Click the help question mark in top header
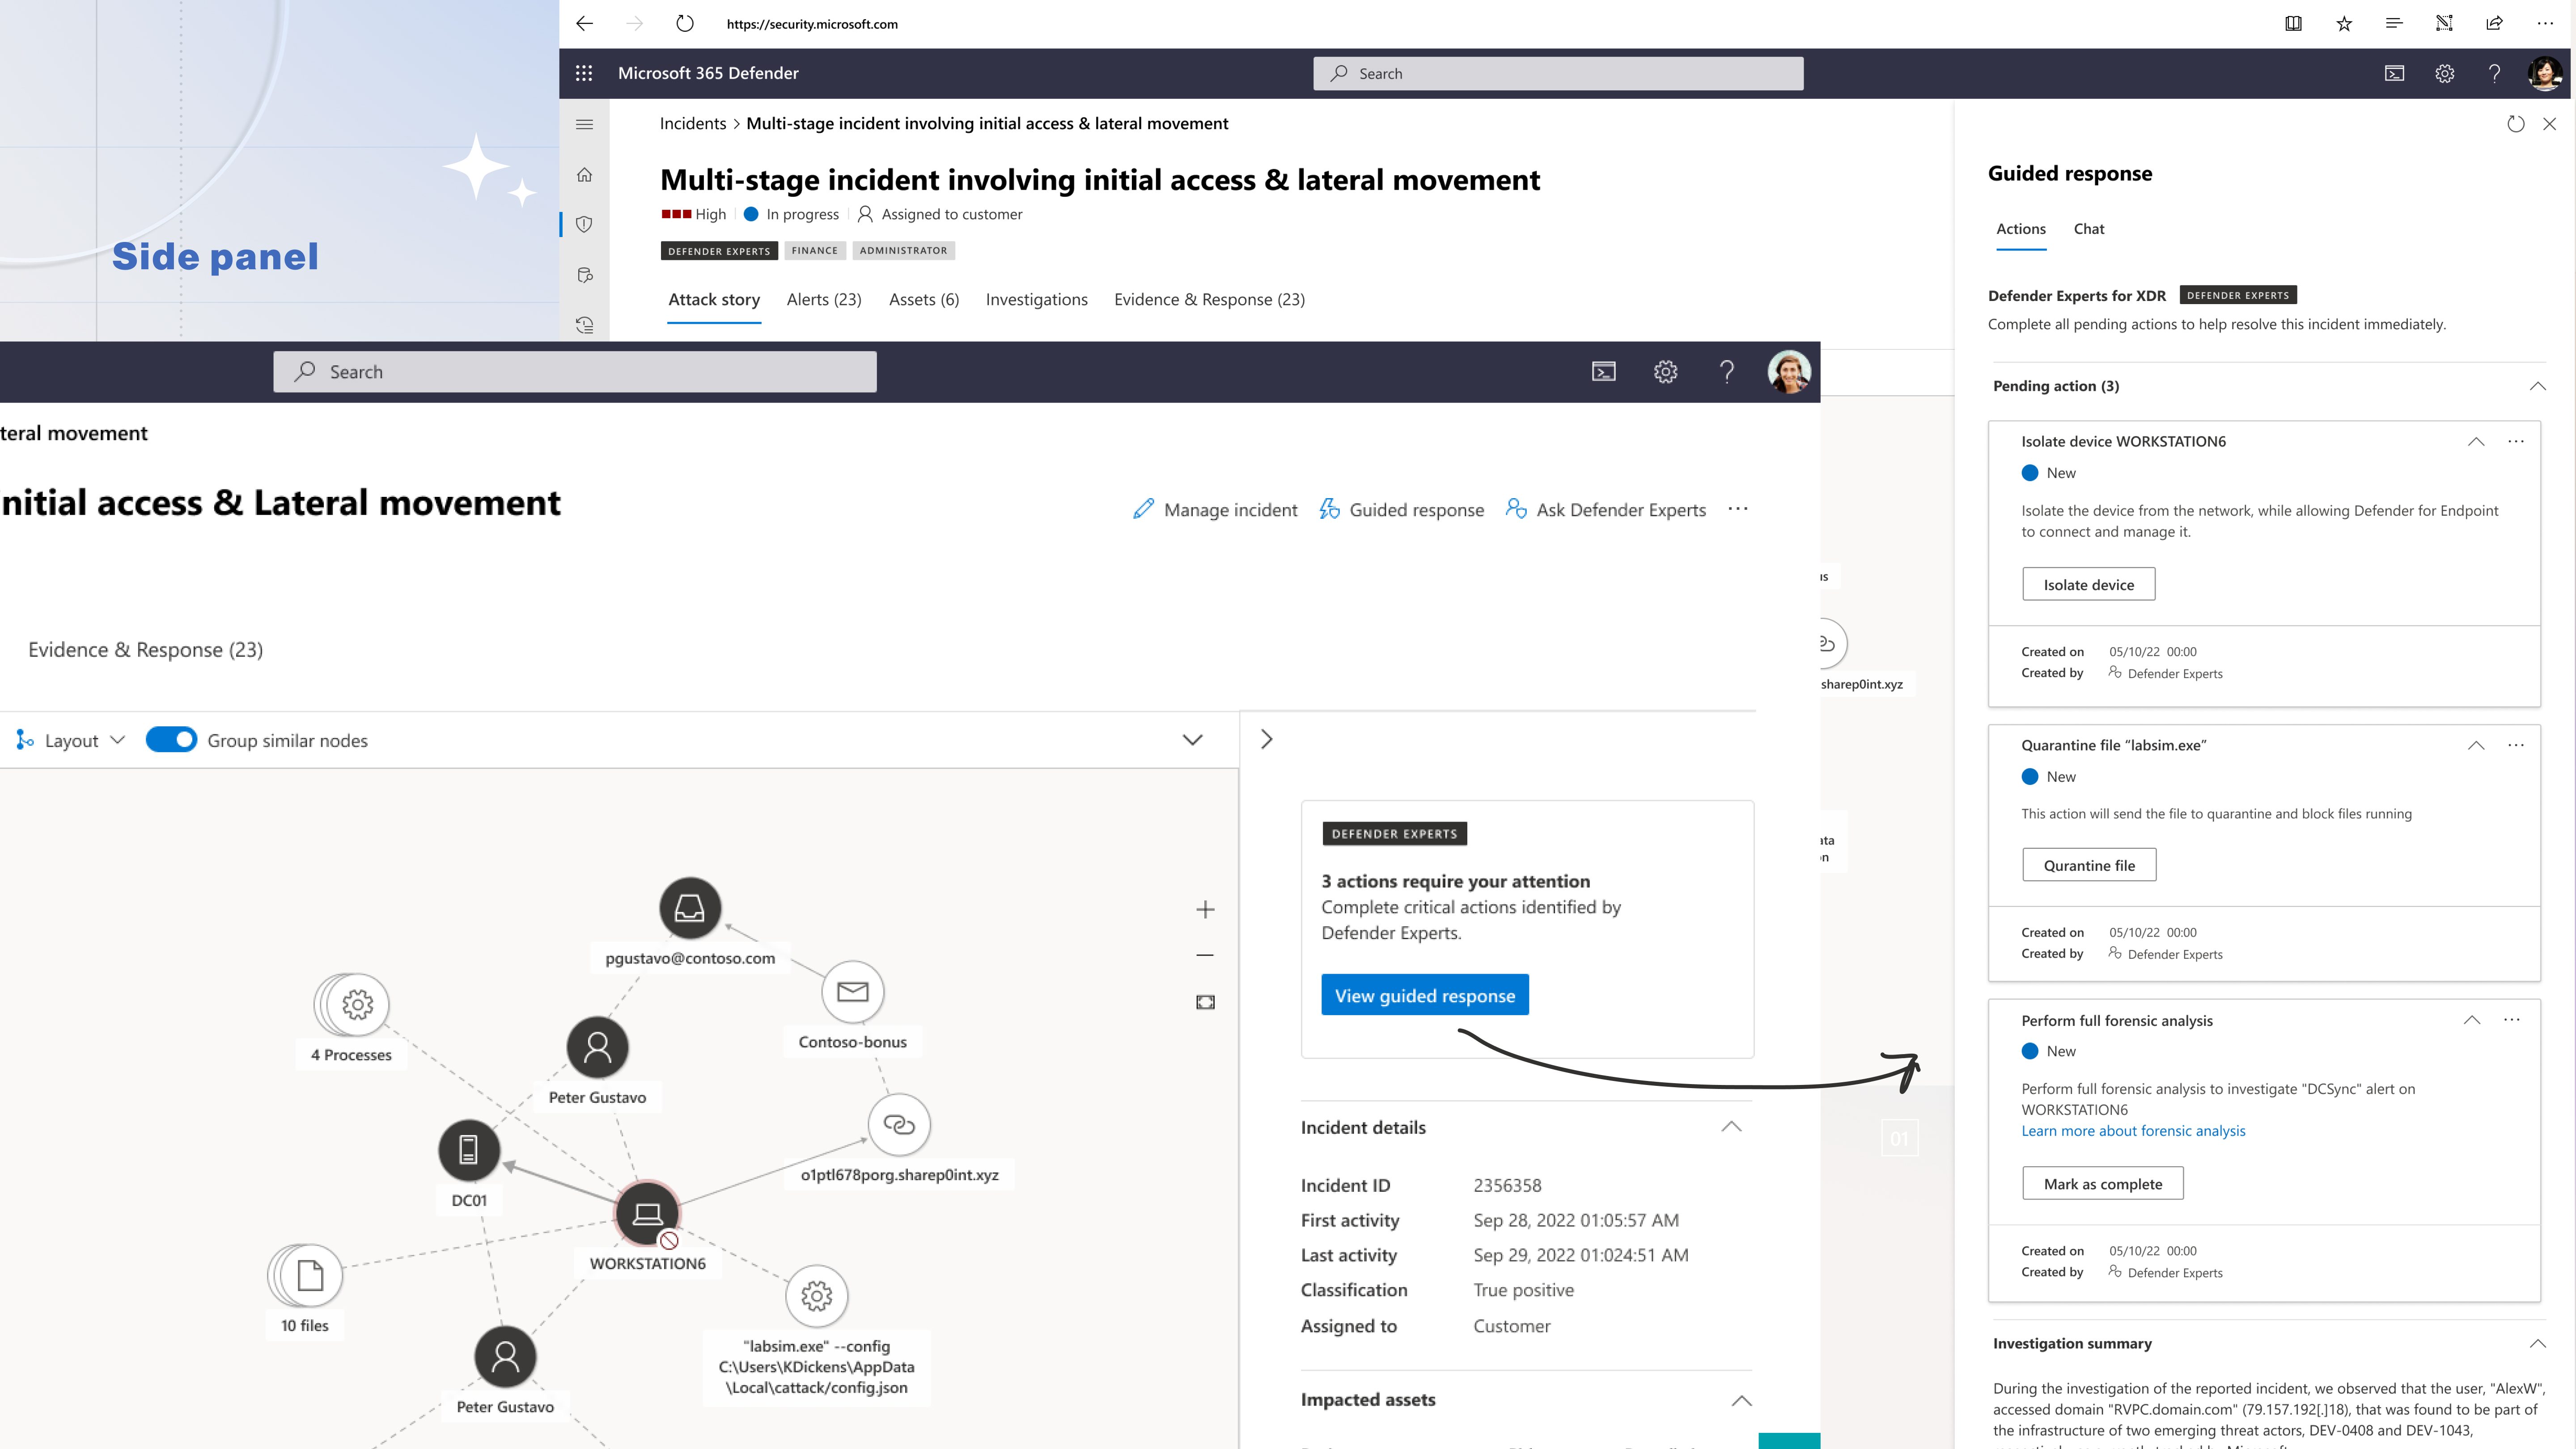Image resolution: width=2576 pixels, height=1449 pixels. (2494, 73)
